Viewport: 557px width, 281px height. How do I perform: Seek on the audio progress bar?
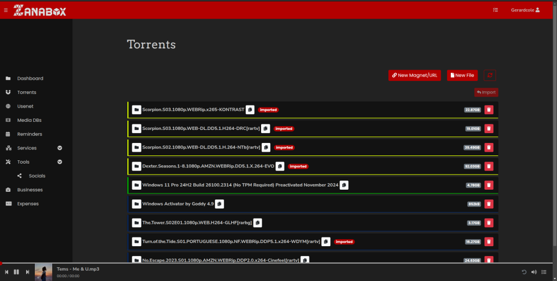276,263
